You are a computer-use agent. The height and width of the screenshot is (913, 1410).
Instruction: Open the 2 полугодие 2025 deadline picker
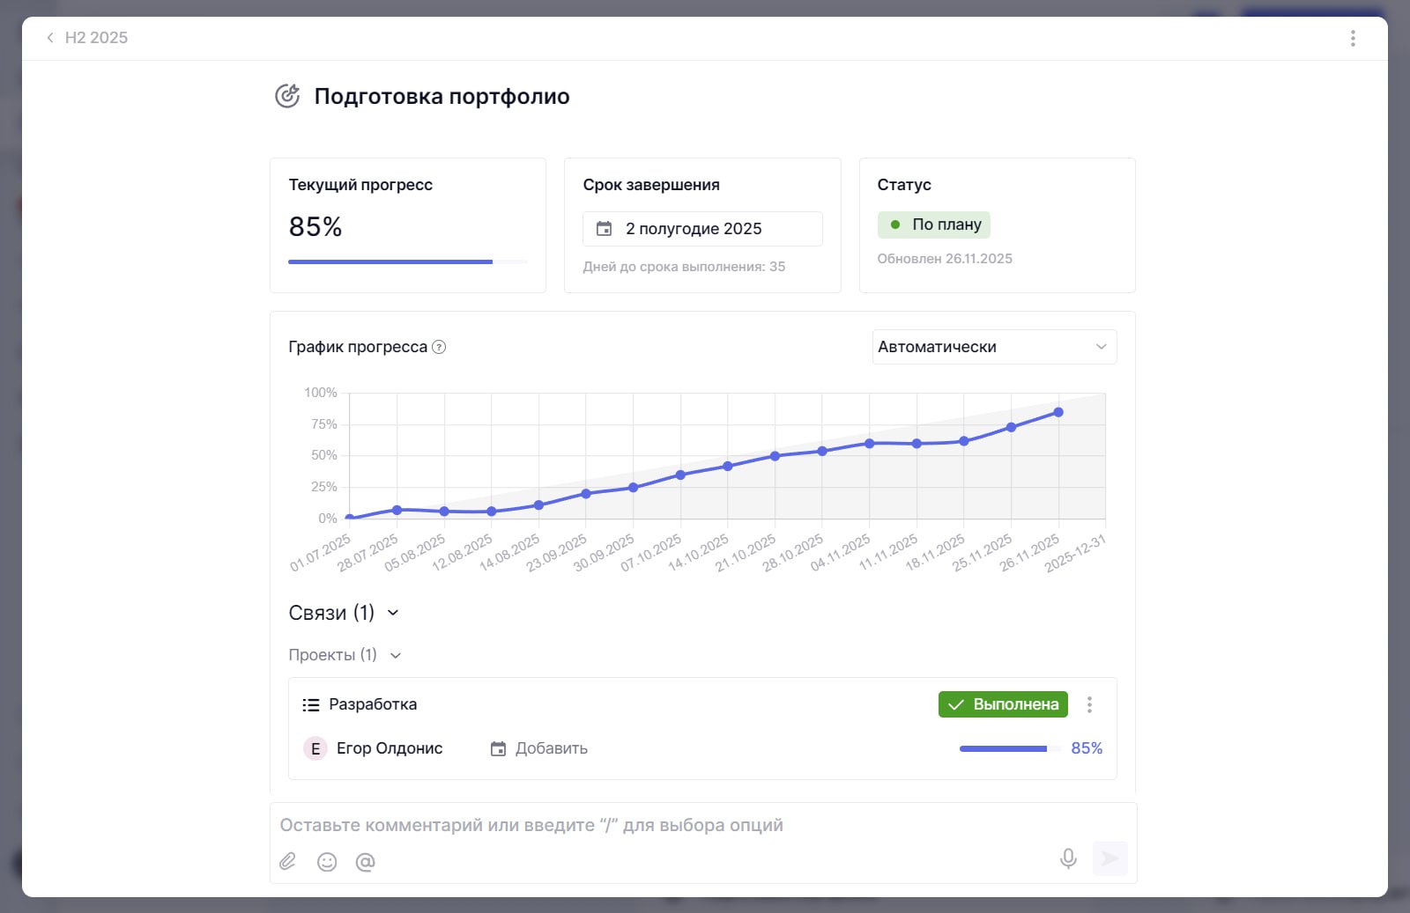coord(702,229)
